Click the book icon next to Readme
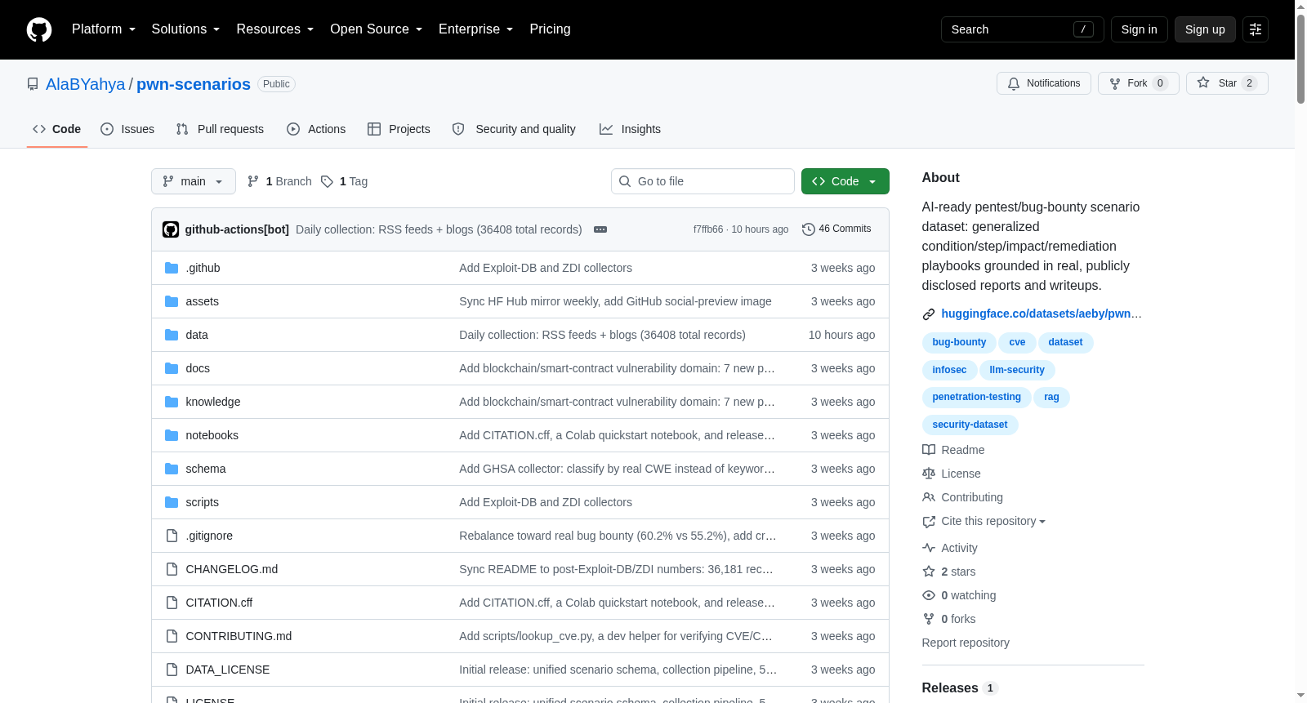 click(x=929, y=450)
